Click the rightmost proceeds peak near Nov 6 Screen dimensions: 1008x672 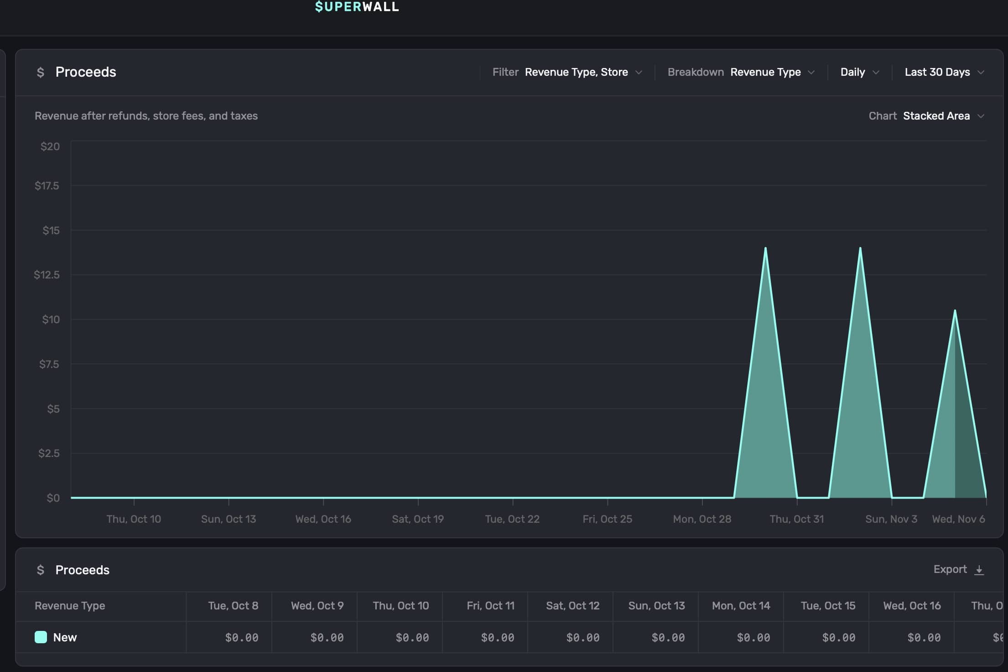[955, 312]
